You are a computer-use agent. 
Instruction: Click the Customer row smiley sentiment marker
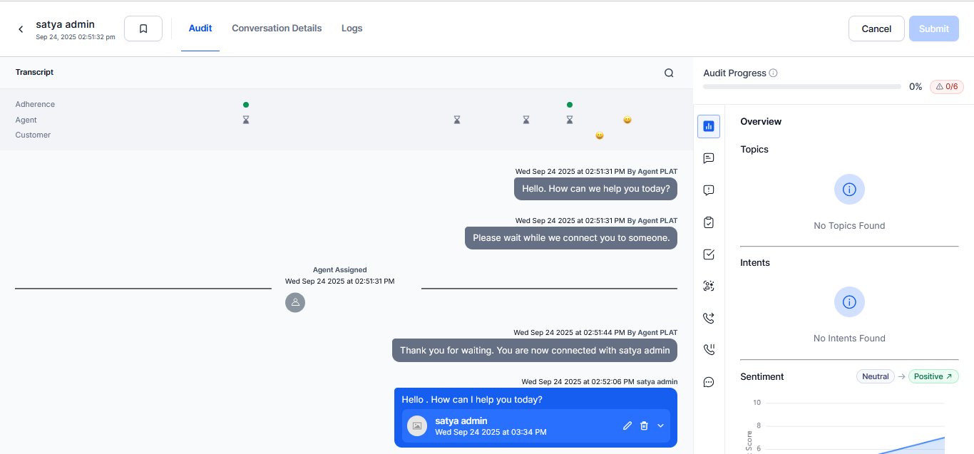tap(600, 135)
